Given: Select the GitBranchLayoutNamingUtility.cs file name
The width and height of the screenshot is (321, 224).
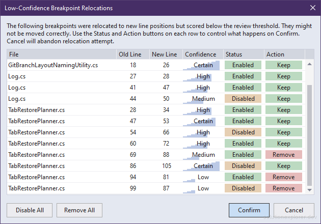Looking at the screenshot, I should [53, 65].
